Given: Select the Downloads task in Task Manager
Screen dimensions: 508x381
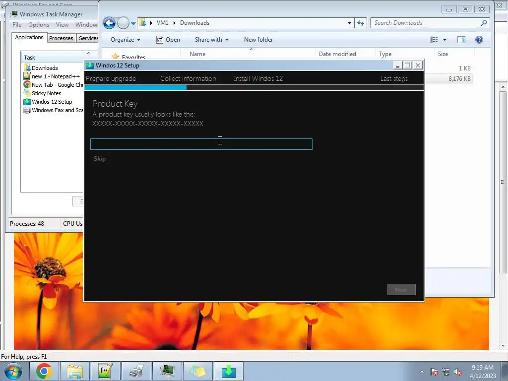Looking at the screenshot, I should (44, 68).
